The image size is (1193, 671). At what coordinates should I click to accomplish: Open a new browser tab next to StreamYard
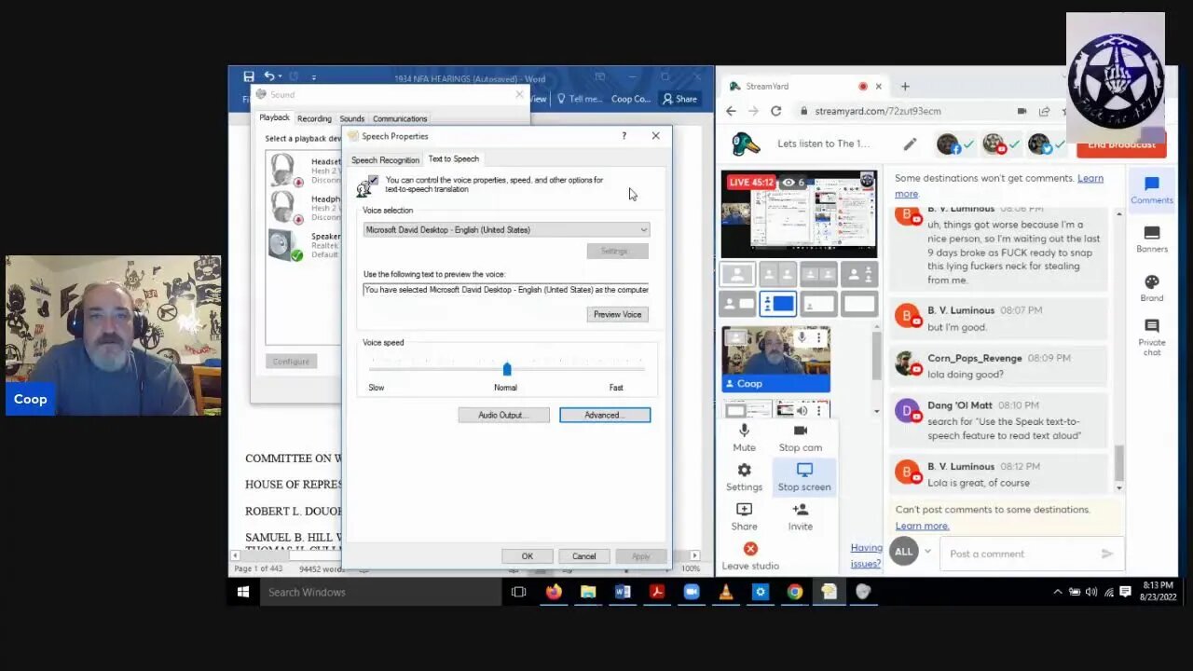click(x=904, y=86)
